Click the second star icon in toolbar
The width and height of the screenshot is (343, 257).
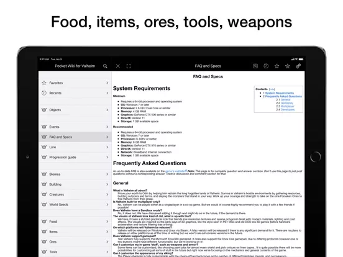pyautogui.click(x=288, y=66)
